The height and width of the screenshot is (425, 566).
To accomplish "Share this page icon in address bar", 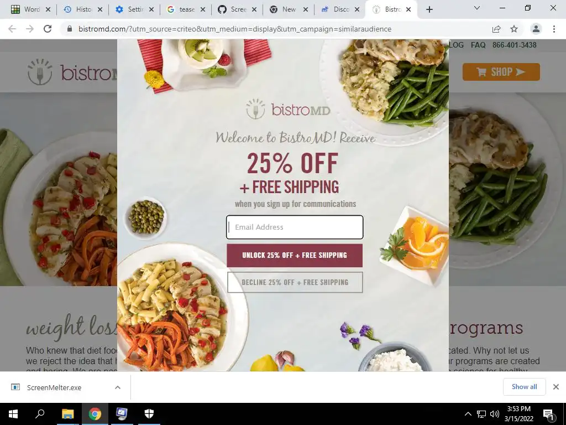I will point(496,29).
